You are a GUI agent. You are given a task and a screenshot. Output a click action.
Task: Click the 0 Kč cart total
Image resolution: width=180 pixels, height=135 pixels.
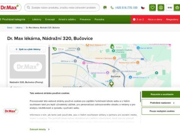(170, 8)
